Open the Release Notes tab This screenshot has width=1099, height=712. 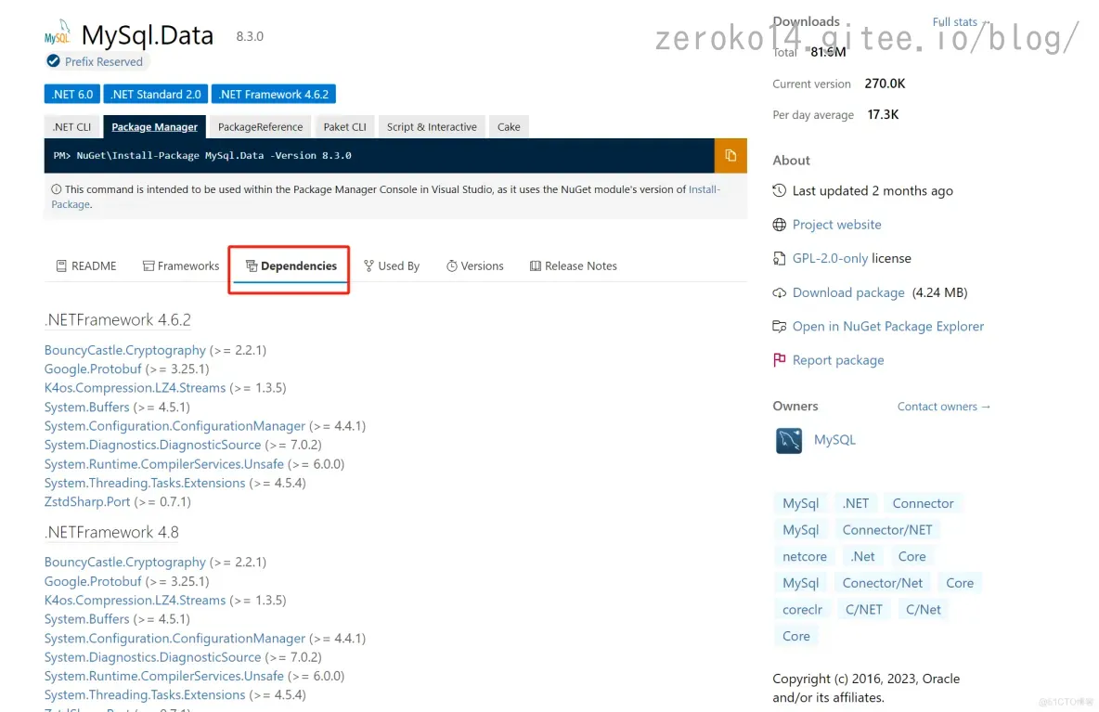574,266
